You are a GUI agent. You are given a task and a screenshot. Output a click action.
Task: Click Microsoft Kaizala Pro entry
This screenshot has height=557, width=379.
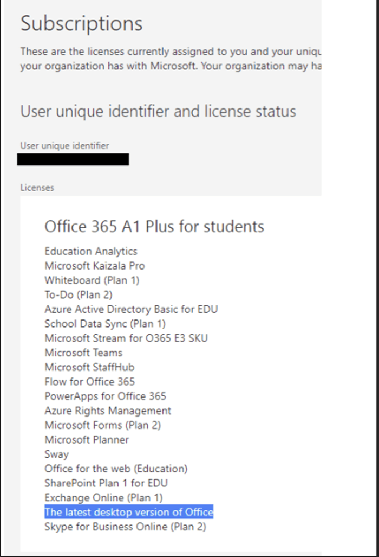pyautogui.click(x=95, y=266)
